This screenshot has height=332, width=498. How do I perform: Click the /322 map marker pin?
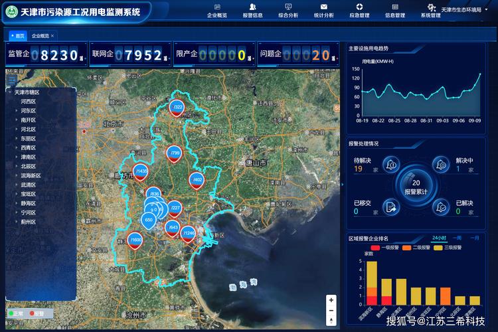[177, 108]
